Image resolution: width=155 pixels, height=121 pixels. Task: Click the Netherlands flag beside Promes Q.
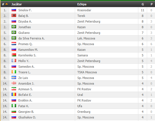pos(14,44)
